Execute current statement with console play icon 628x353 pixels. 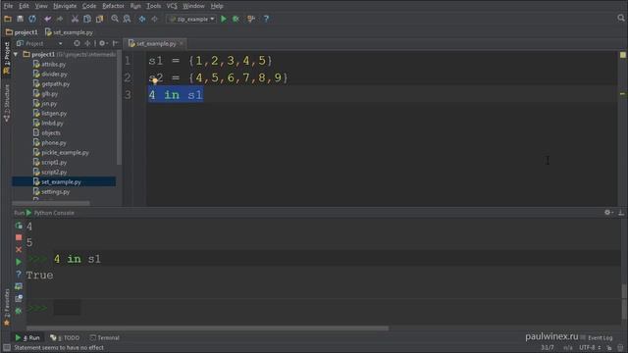pos(19,262)
